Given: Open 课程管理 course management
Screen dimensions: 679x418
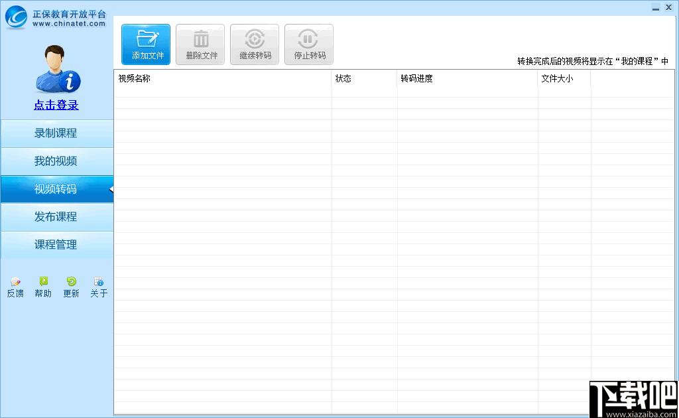Looking at the screenshot, I should (x=57, y=244).
